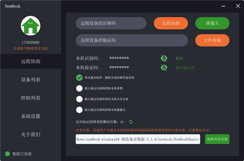Open the 关于我们 sidebar tab

tap(30, 135)
